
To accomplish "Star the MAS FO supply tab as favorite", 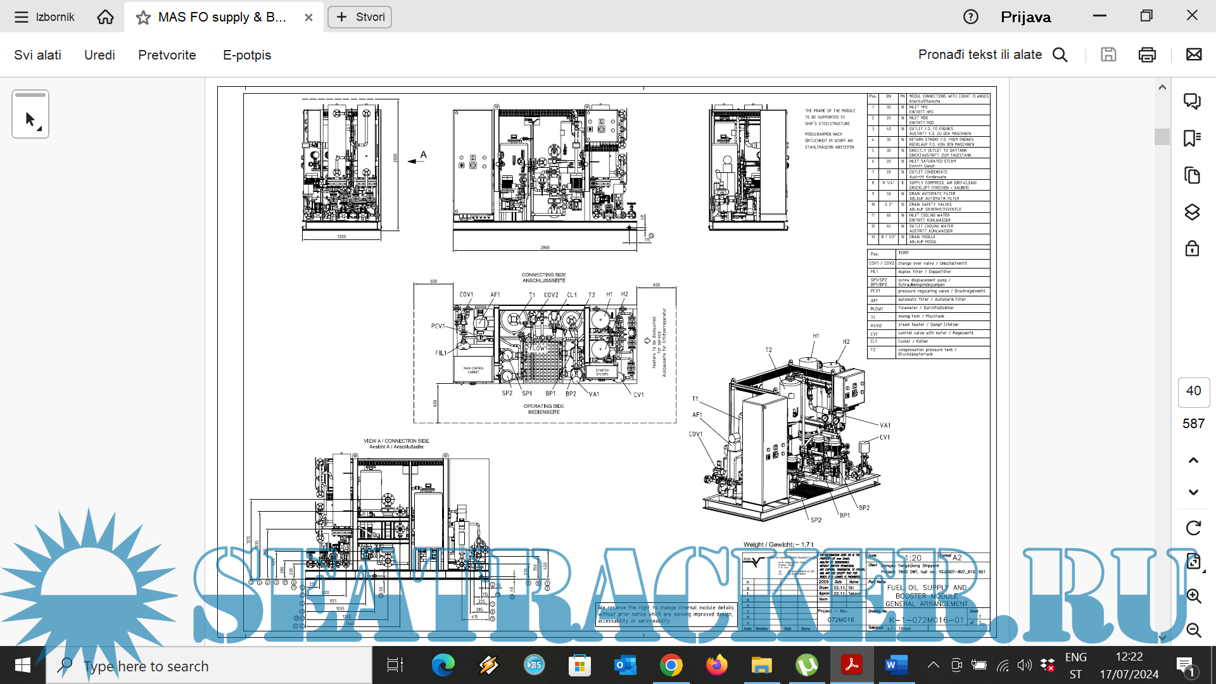I will [143, 18].
